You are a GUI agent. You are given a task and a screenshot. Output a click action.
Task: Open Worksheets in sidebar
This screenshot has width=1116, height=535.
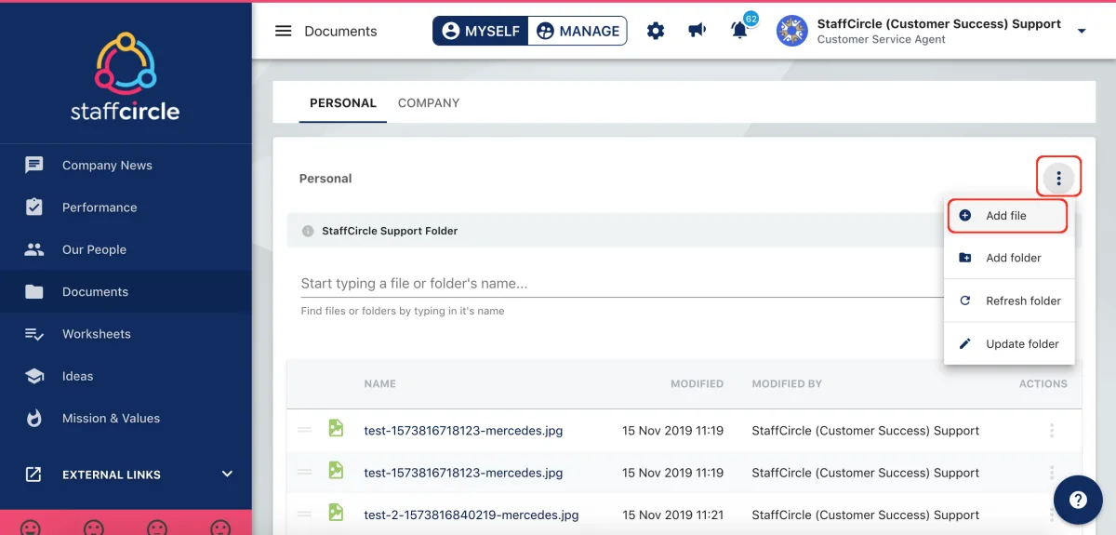pyautogui.click(x=126, y=334)
